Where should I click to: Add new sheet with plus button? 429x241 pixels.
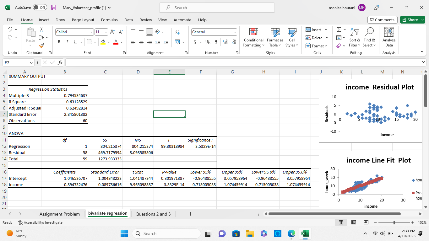(190, 214)
